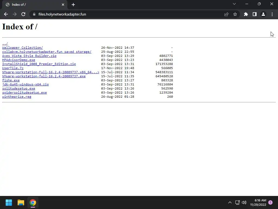
Task: Share this page icon
Action: coord(226,14)
